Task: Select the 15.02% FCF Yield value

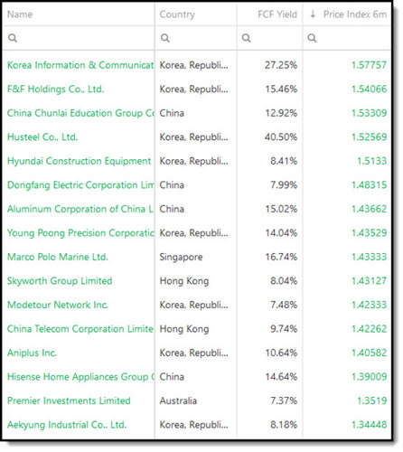Action: (x=281, y=209)
